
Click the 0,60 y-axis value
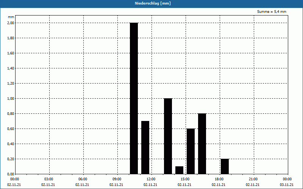(x=11, y=129)
